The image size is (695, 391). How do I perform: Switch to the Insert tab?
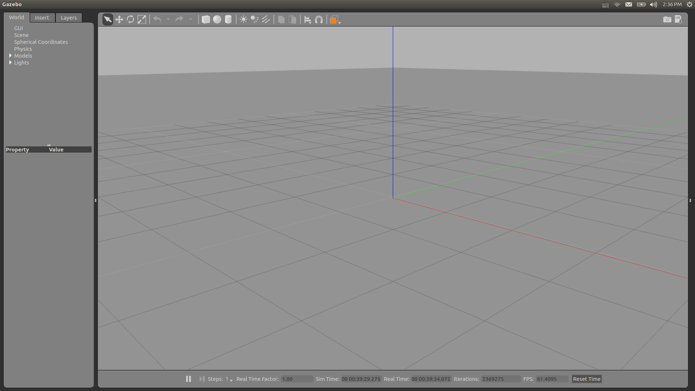point(42,18)
